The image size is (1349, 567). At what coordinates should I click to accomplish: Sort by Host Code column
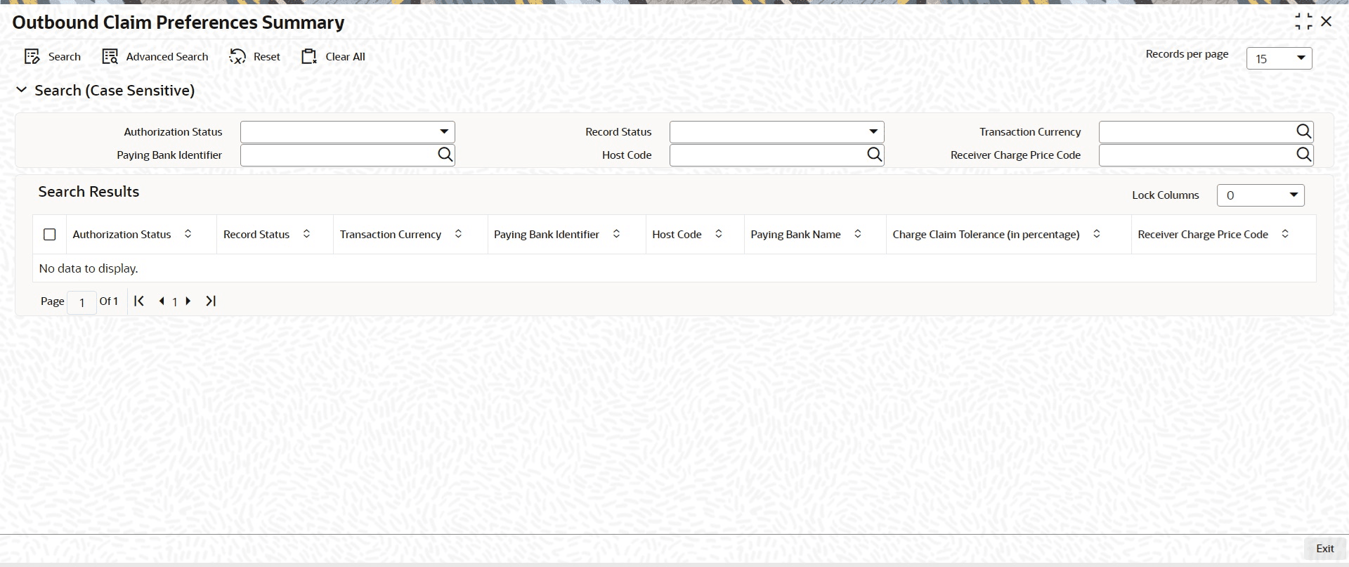718,234
